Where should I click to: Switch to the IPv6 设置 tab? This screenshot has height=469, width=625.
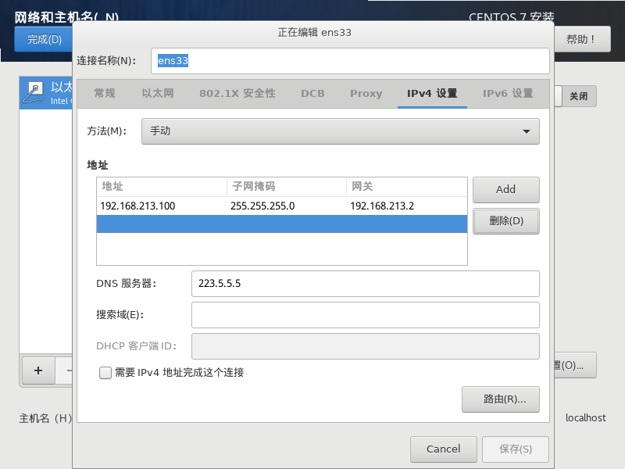click(508, 93)
